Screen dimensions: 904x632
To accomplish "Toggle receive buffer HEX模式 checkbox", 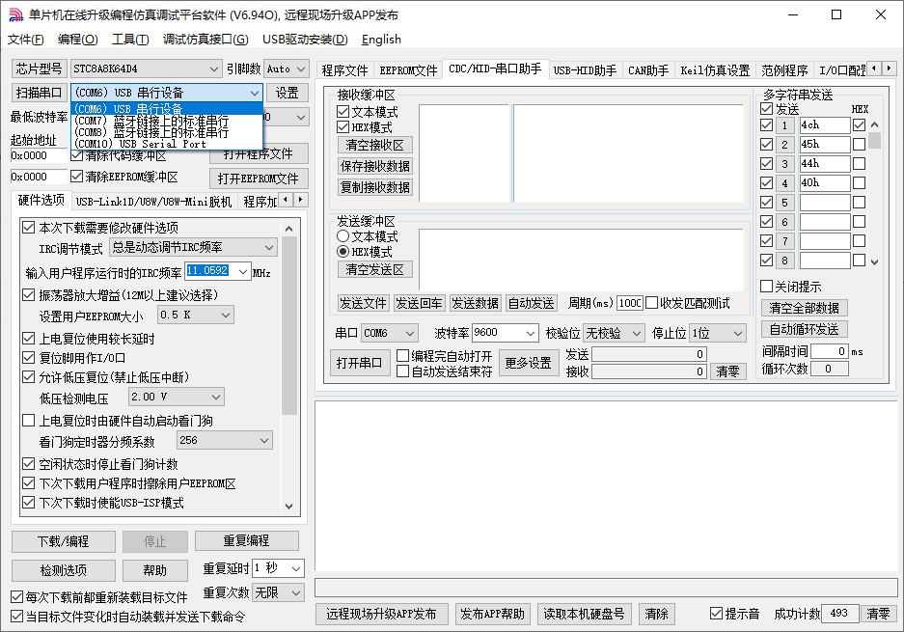I will click(x=343, y=126).
